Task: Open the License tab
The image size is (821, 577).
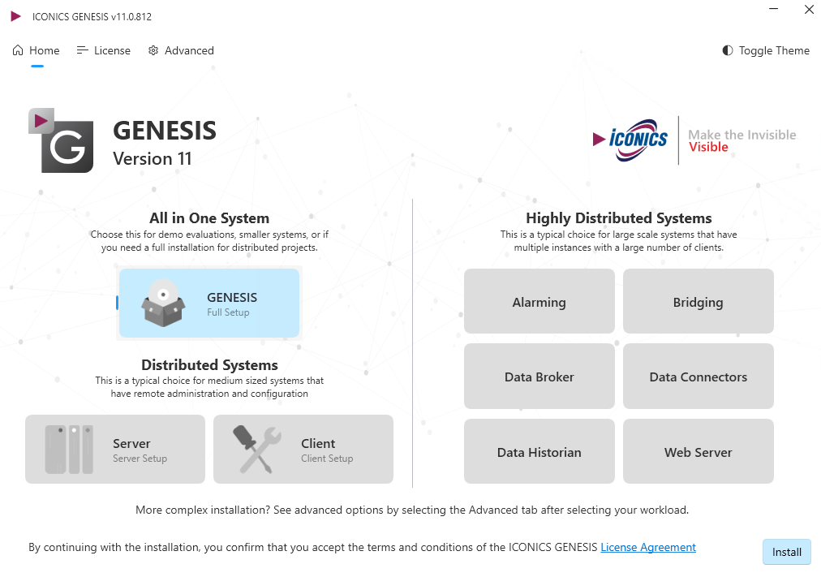Action: tap(104, 50)
